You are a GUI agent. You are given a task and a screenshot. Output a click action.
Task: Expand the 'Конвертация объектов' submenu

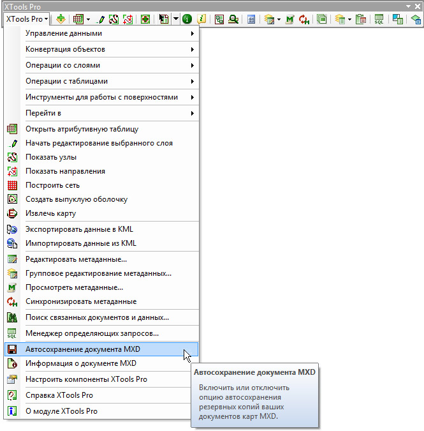pos(101,49)
